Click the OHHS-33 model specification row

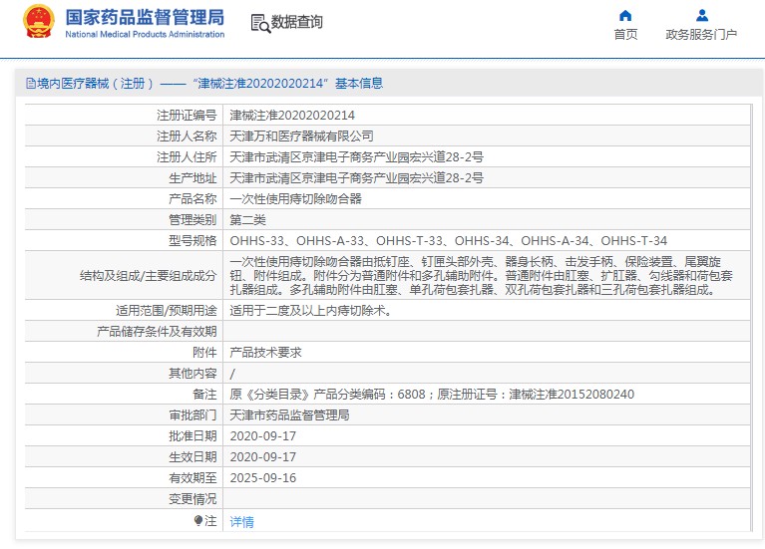(448, 241)
